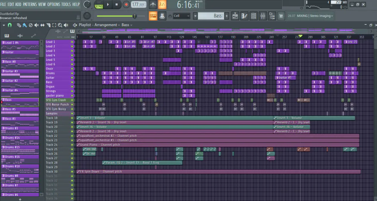Toggle the Playlist magnet snap icon
The height and width of the screenshot is (201, 377).
10,25
